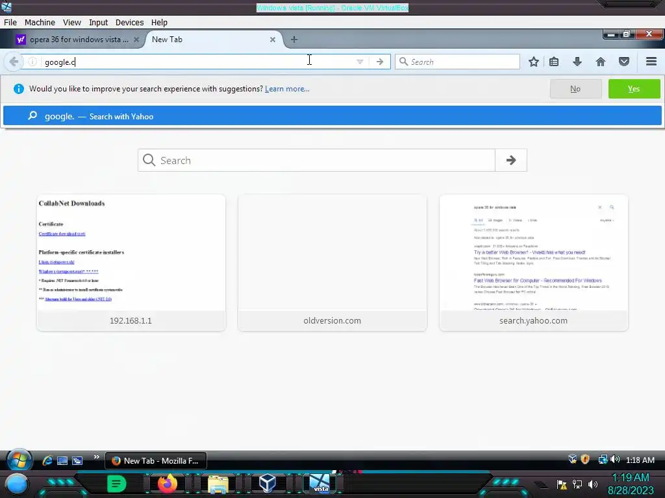Click the host network tray icon

tap(577, 484)
